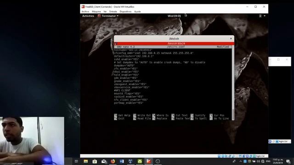Image resolution: width=294 pixels, height=165 pixels.
Task: Click the hostname line in rc.conf
Action: 133,50
